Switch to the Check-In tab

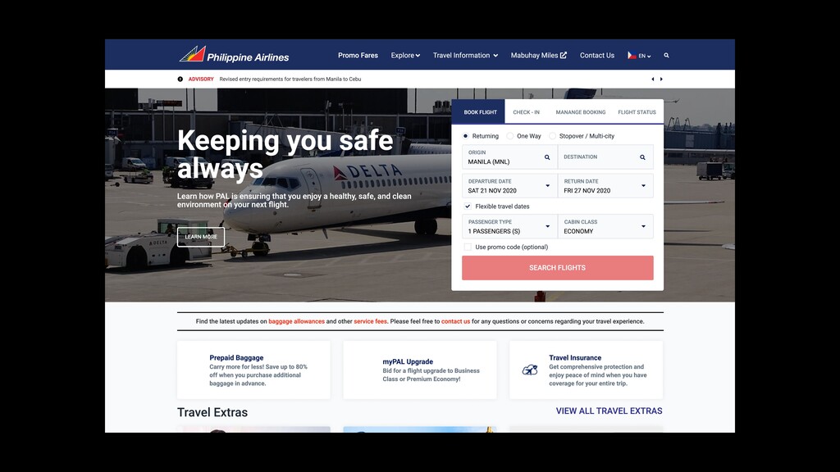pos(526,112)
